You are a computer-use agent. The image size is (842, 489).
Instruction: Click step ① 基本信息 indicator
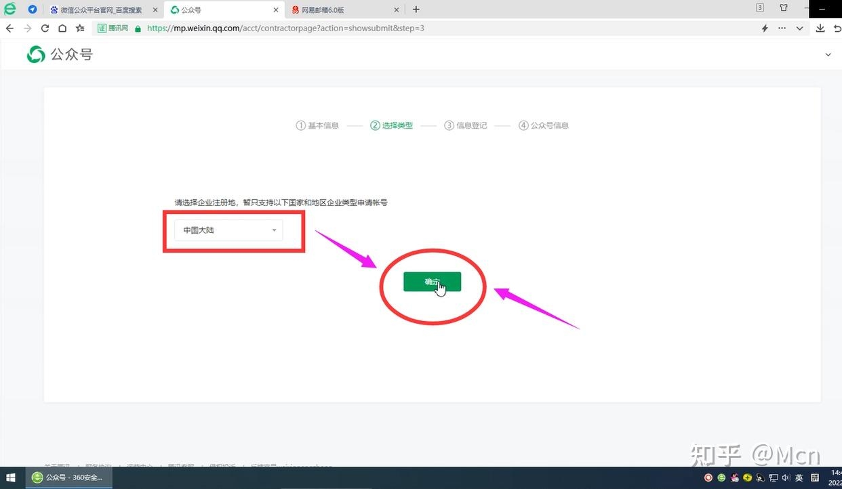pos(317,125)
